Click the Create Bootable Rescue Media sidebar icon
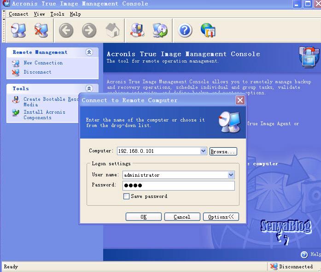321x272 pixels. coord(16,99)
